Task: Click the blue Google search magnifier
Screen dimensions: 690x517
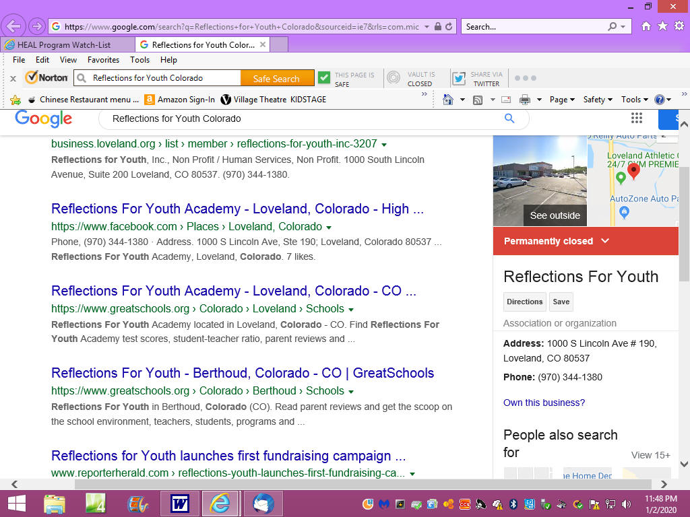Action: click(509, 118)
